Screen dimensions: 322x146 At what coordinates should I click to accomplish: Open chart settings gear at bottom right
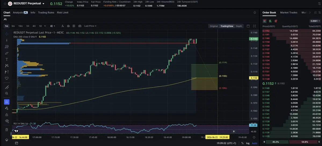(254, 137)
